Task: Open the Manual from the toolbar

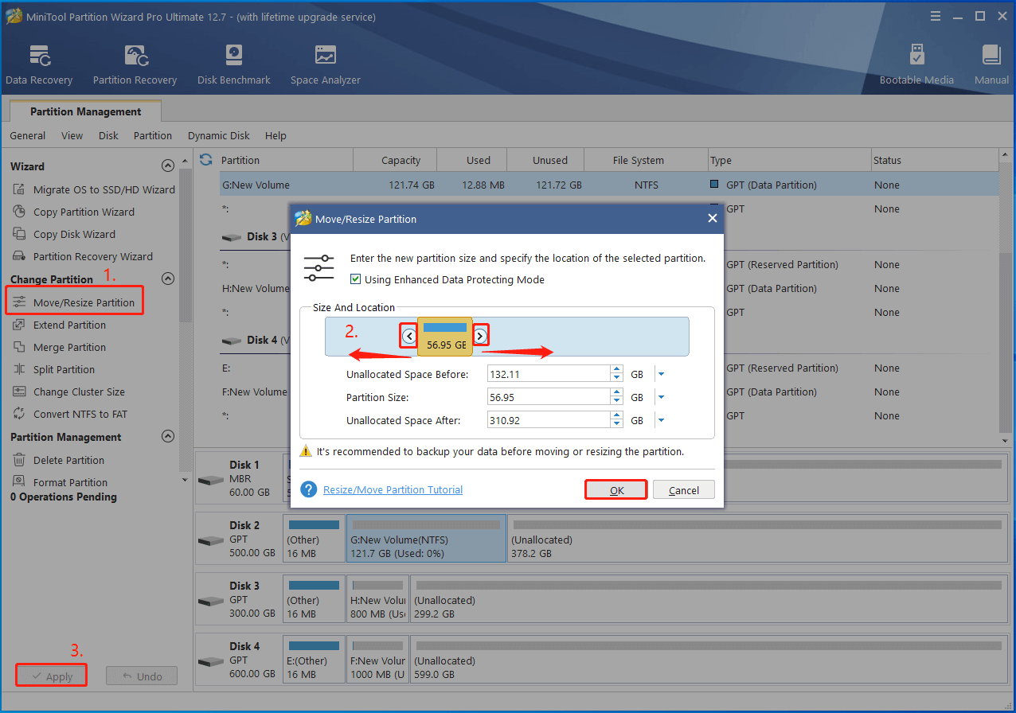Action: [991, 64]
